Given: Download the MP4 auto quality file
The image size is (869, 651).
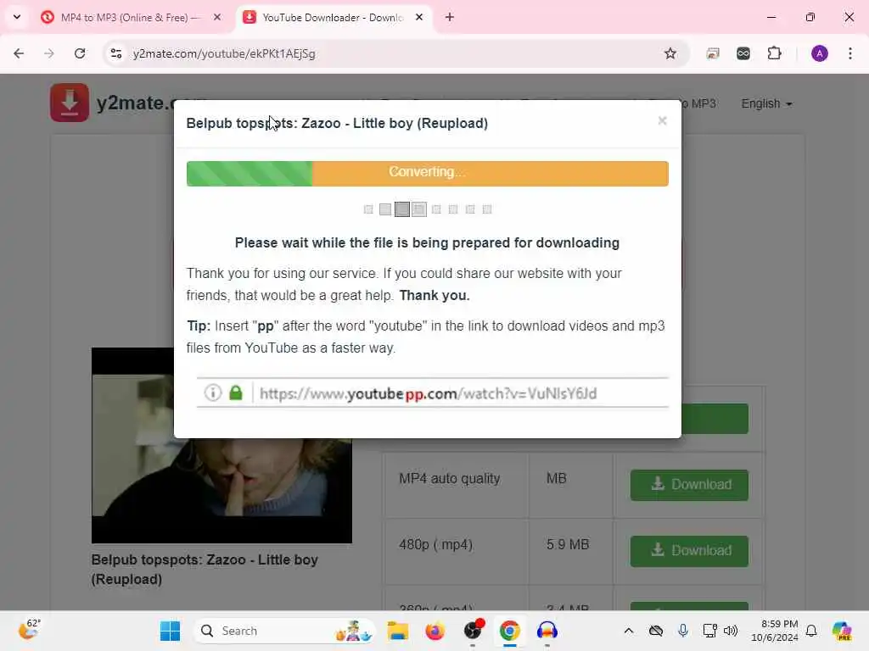Looking at the screenshot, I should click(689, 485).
